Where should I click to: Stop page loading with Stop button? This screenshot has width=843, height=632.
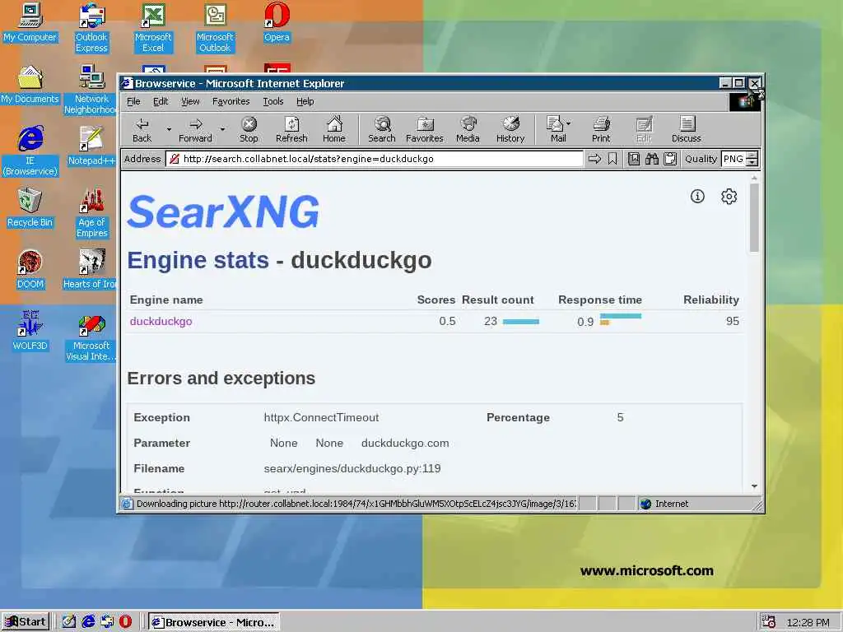[249, 130]
